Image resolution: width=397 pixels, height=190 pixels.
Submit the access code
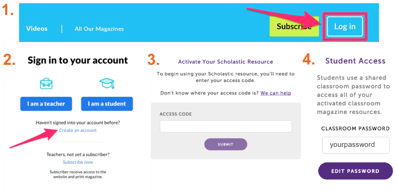pos(226,144)
